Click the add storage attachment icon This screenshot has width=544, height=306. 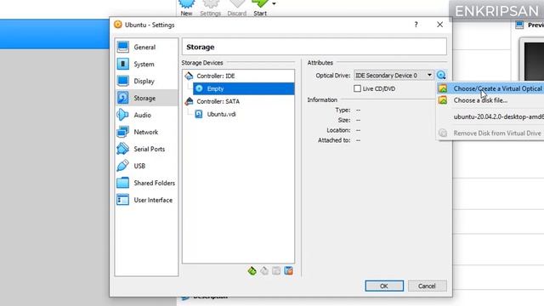(276, 270)
